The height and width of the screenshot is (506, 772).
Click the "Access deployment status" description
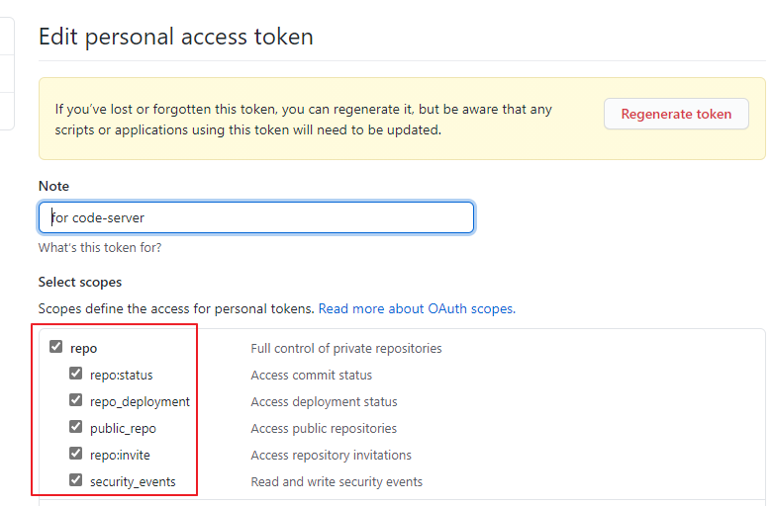(x=324, y=401)
